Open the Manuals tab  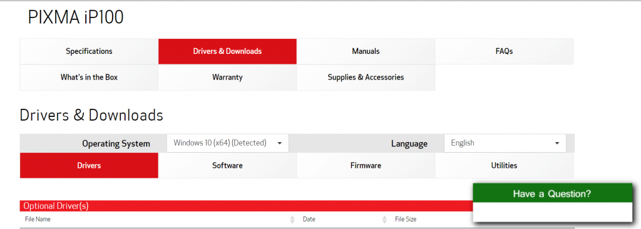coord(366,51)
